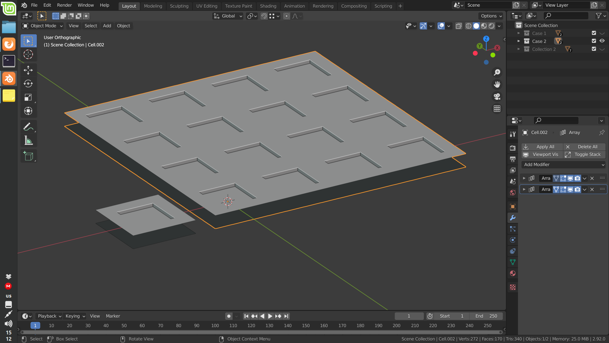The height and width of the screenshot is (343, 609).
Task: Toggle snapping magnet icon
Action: 264,16
